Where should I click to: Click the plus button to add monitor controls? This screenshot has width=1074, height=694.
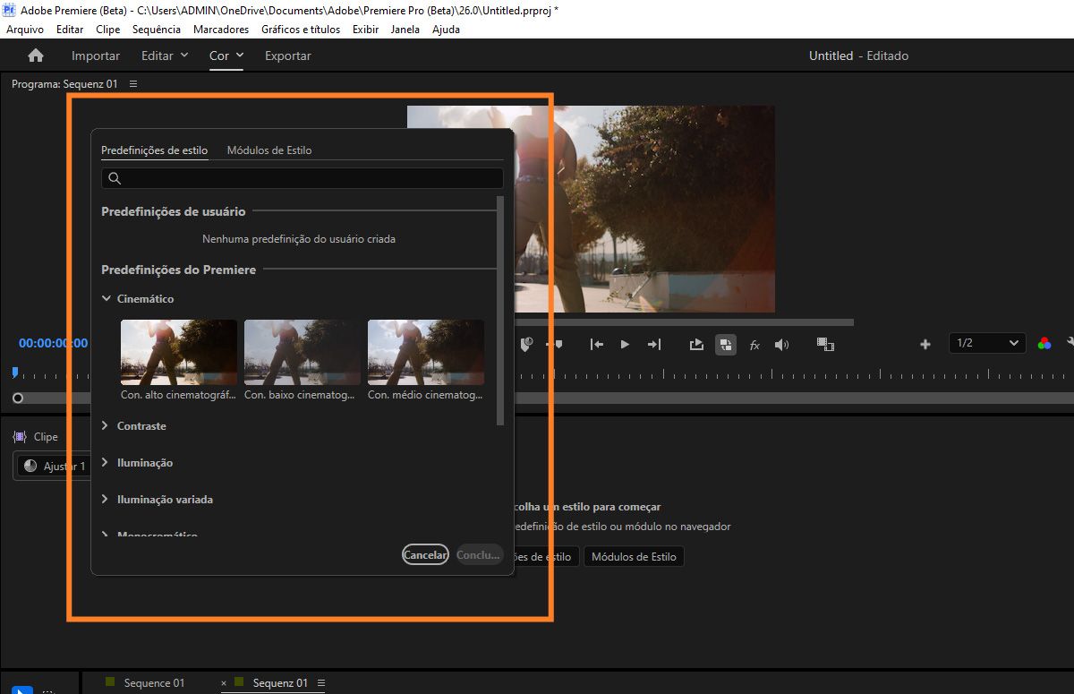[925, 343]
